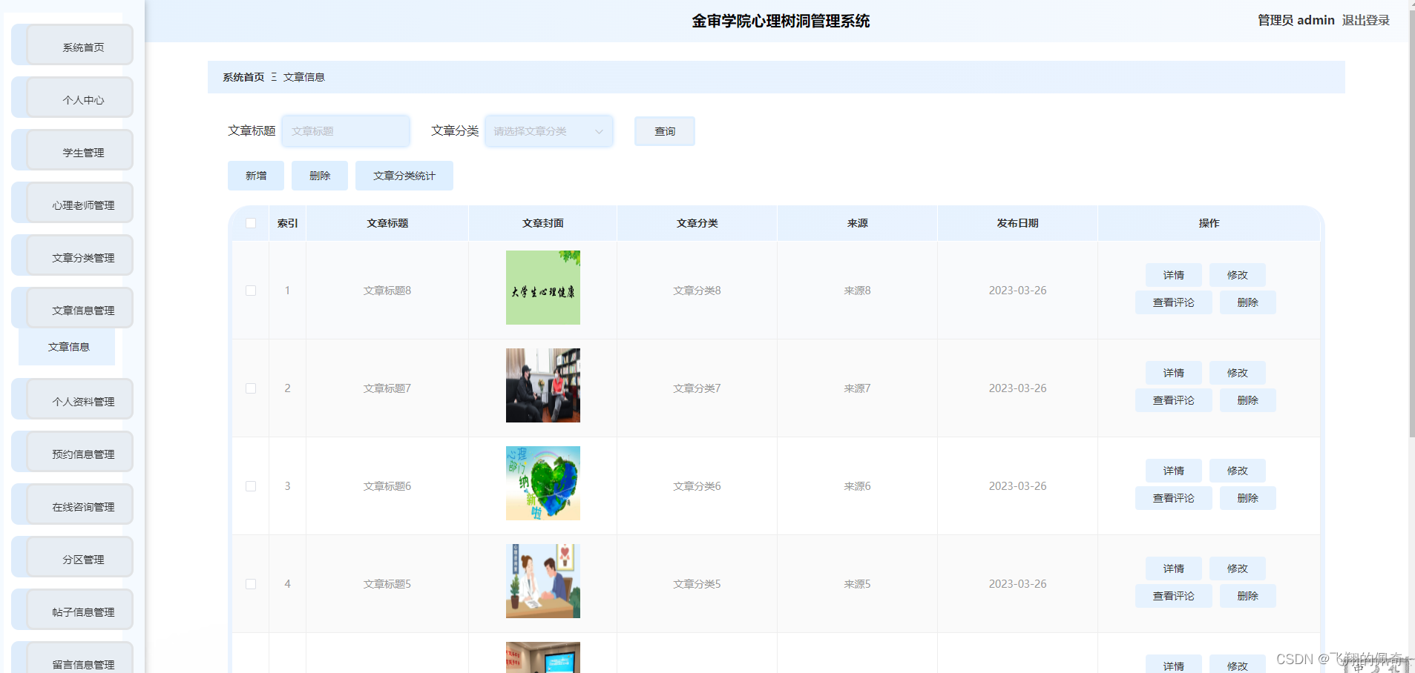This screenshot has width=1415, height=673.
Task: Click 删除 in the 文章标题5 row
Action: click(1248, 596)
